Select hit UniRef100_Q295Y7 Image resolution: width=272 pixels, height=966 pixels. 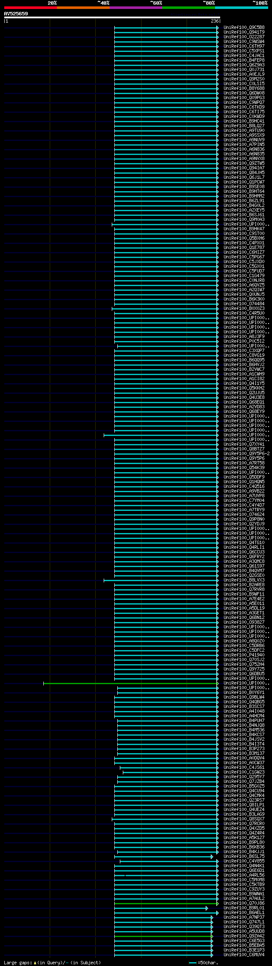click(x=244, y=777)
